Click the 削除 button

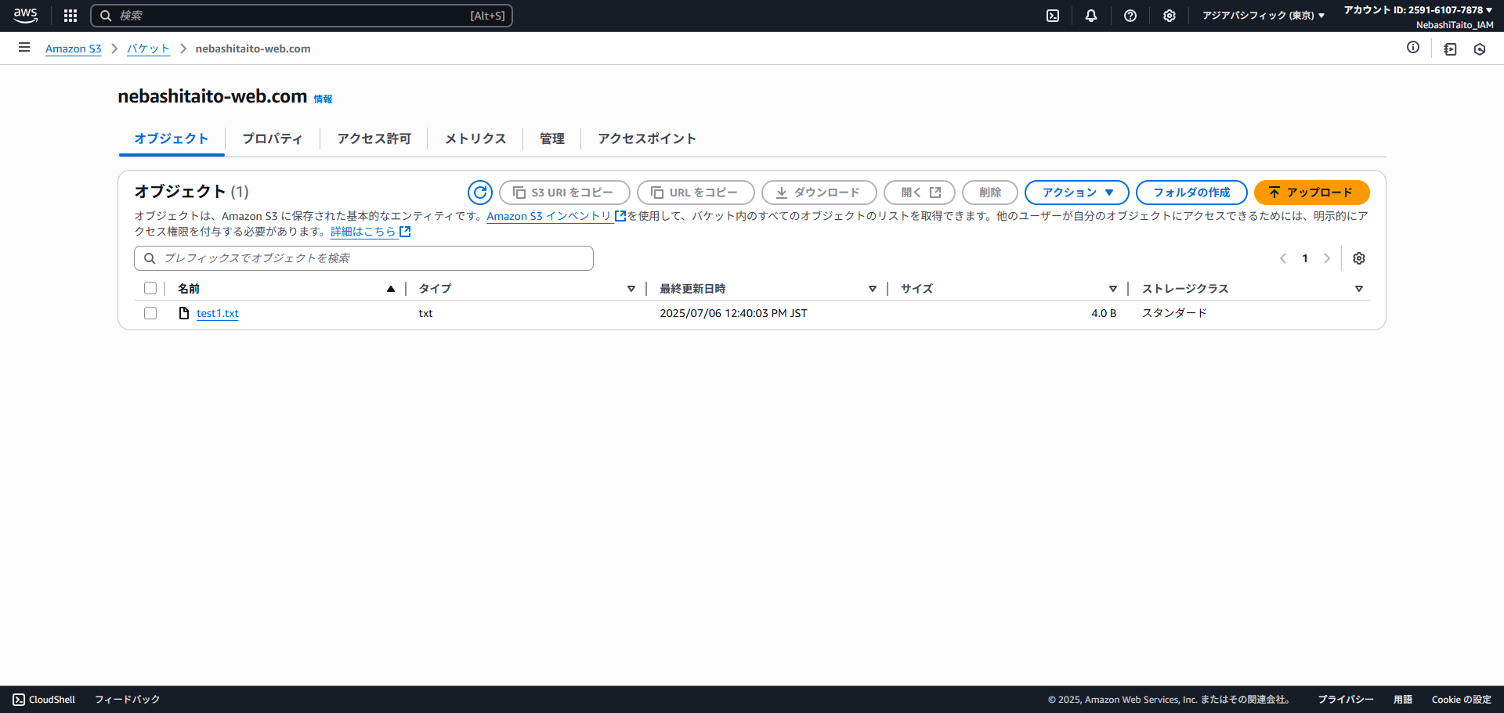click(x=990, y=193)
